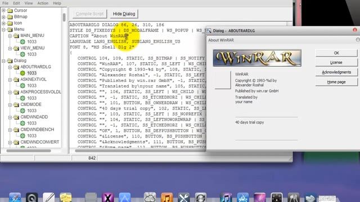360x202 pixels.
Task: Open the wrench and screwdriver dock icon
Action: pos(184,198)
